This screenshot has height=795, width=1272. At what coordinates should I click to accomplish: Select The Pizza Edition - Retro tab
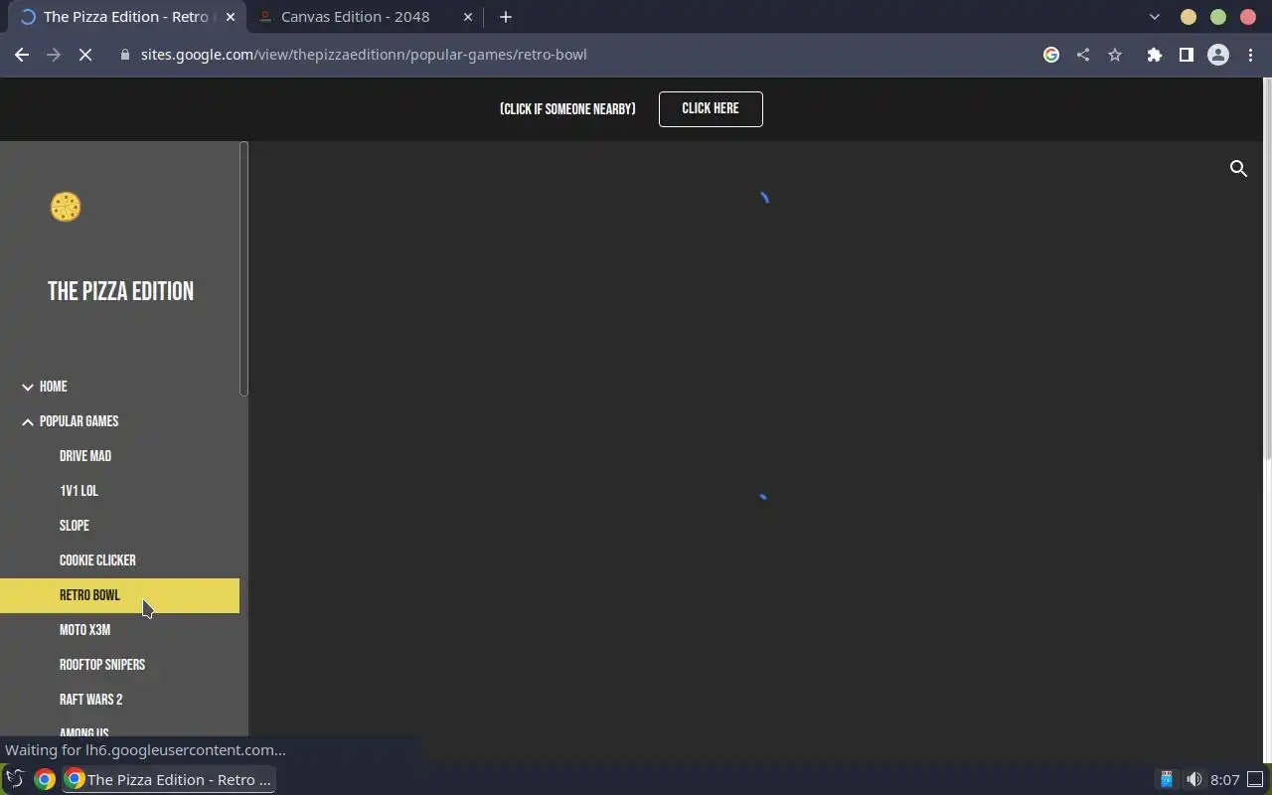coord(126,17)
